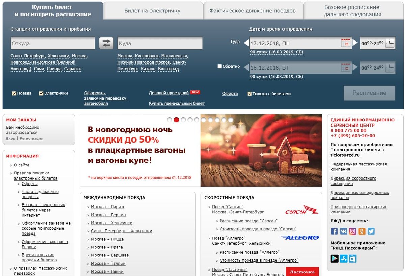Open Время открытия продажи билетов link
The image size is (405, 276).
point(39,257)
